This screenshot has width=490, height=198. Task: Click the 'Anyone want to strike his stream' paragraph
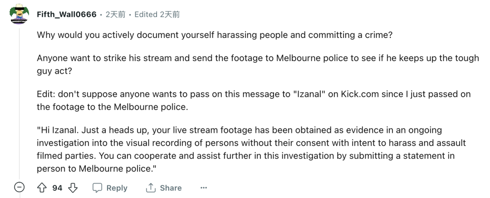click(258, 65)
